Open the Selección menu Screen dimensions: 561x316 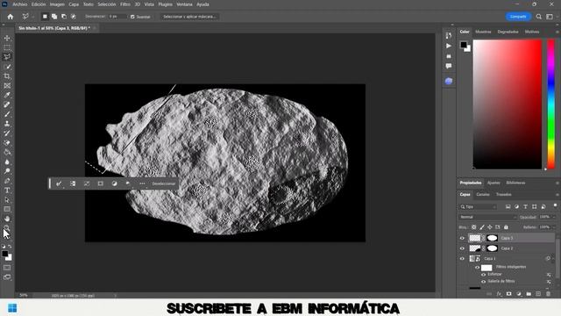point(107,4)
